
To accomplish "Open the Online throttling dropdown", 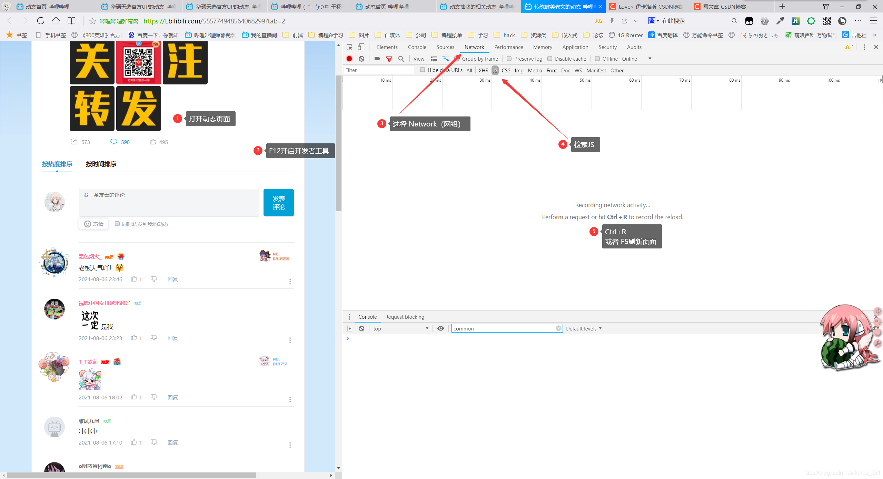I will (637, 59).
